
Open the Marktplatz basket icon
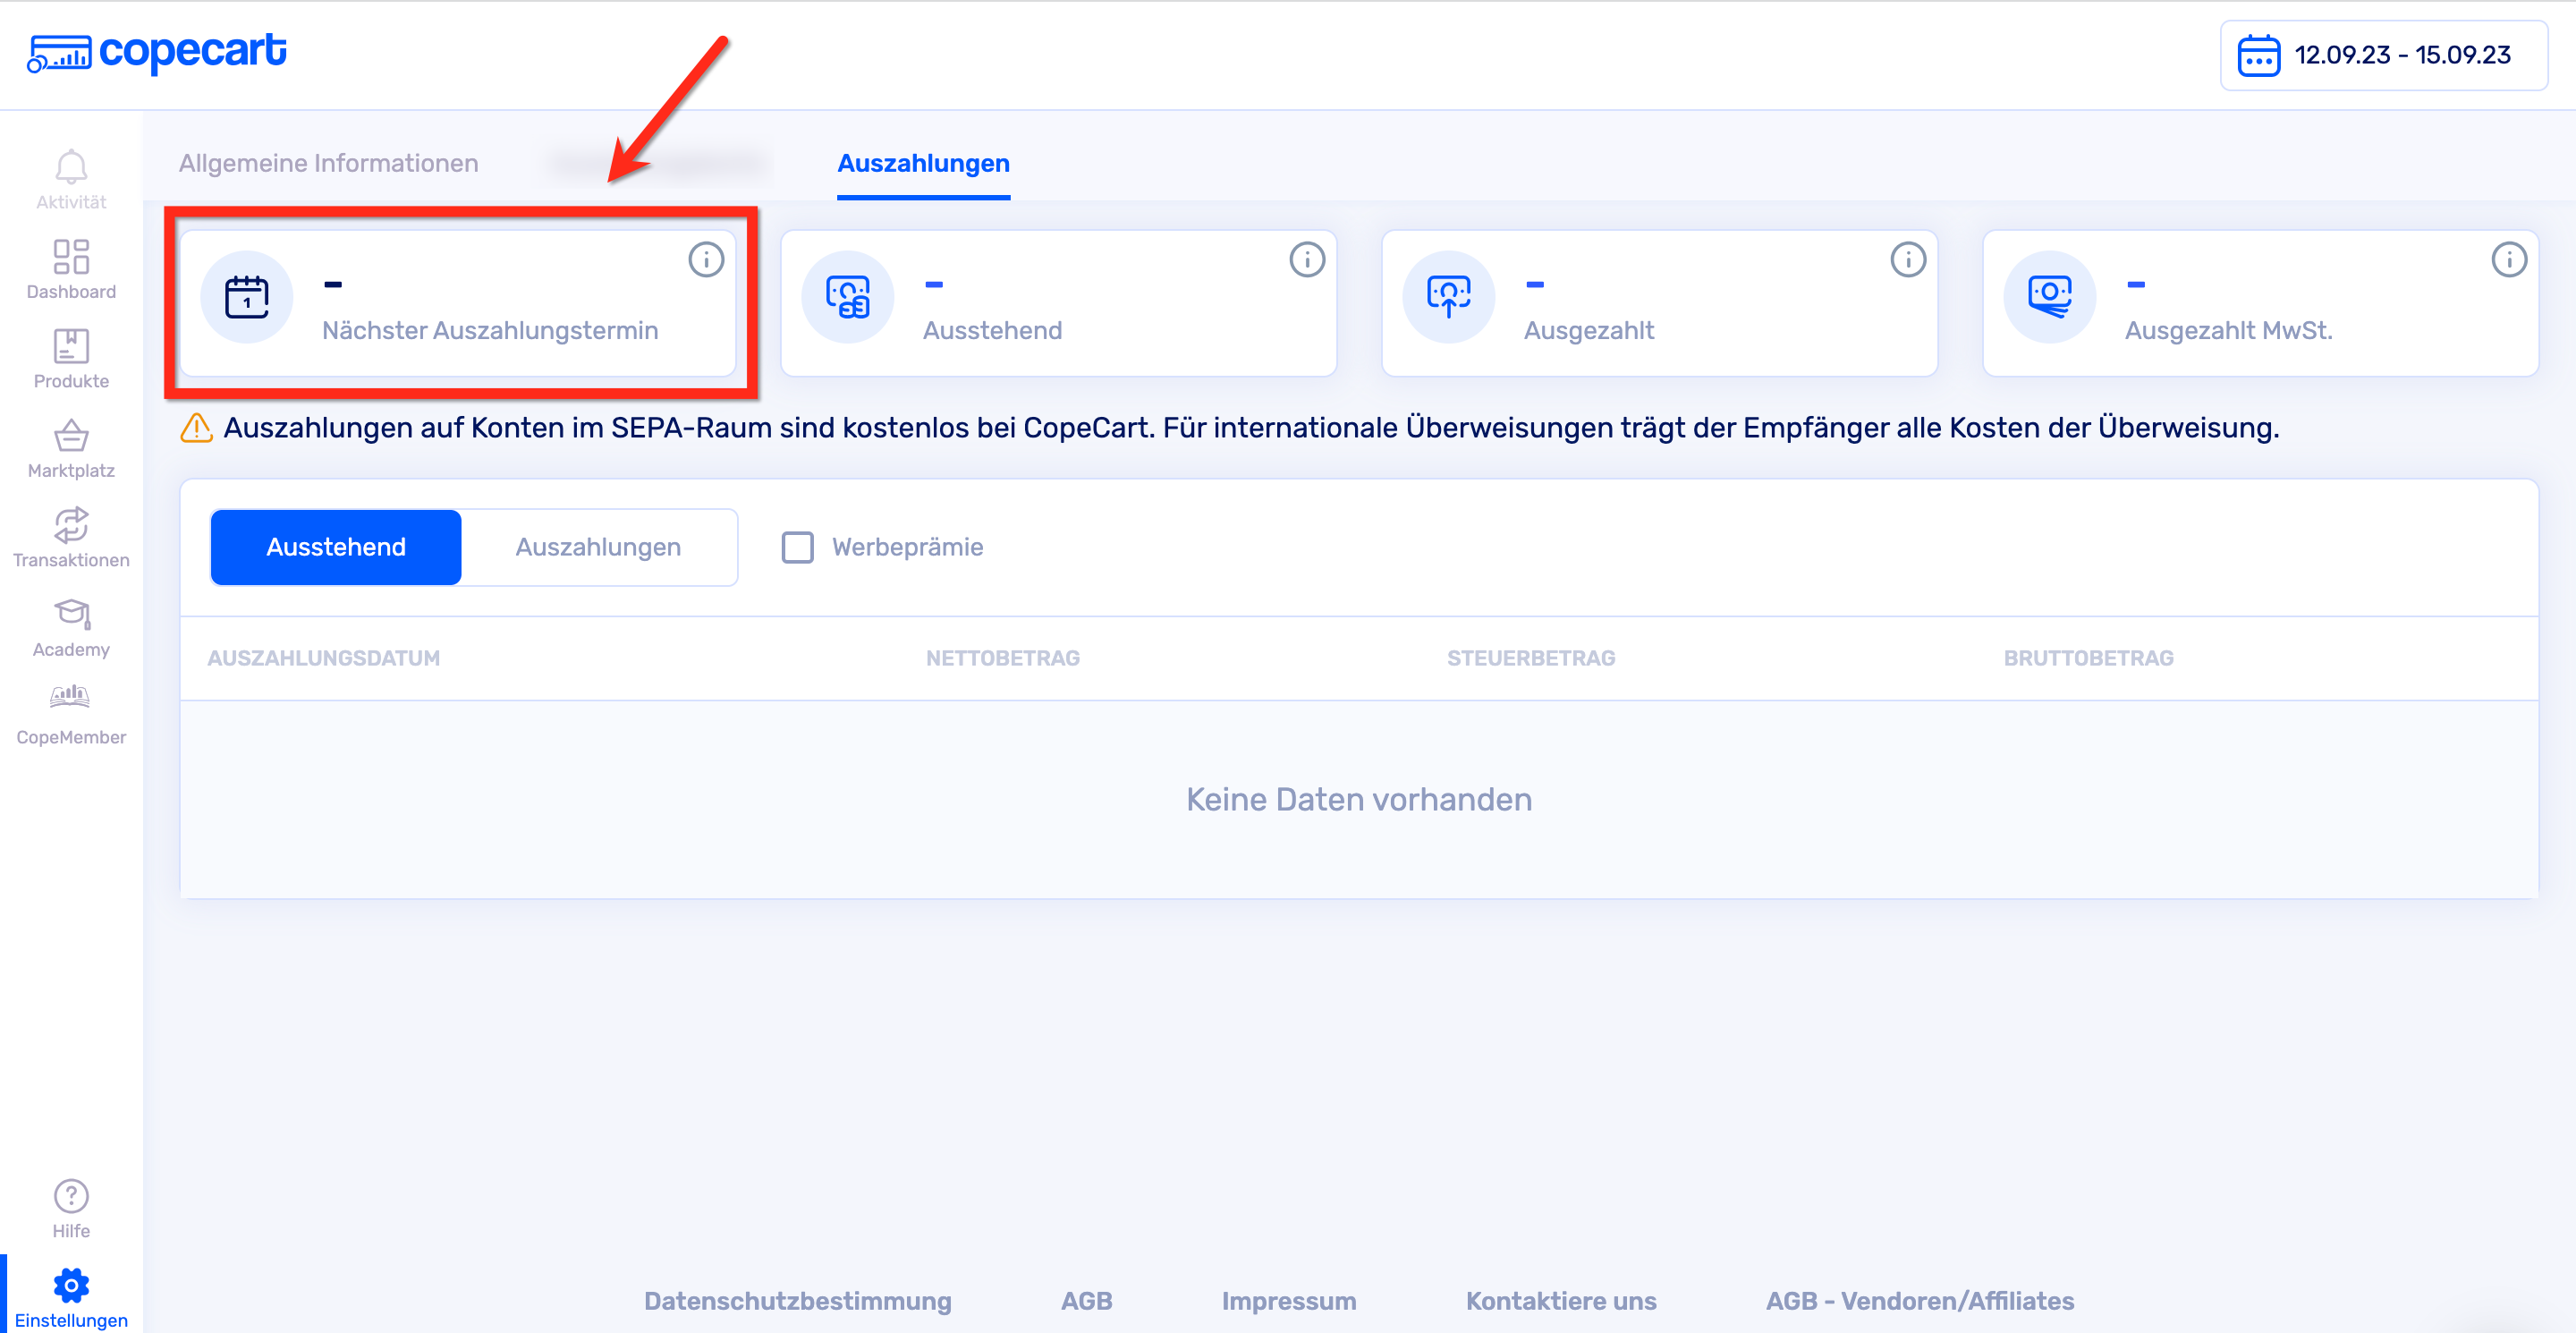pos(71,437)
